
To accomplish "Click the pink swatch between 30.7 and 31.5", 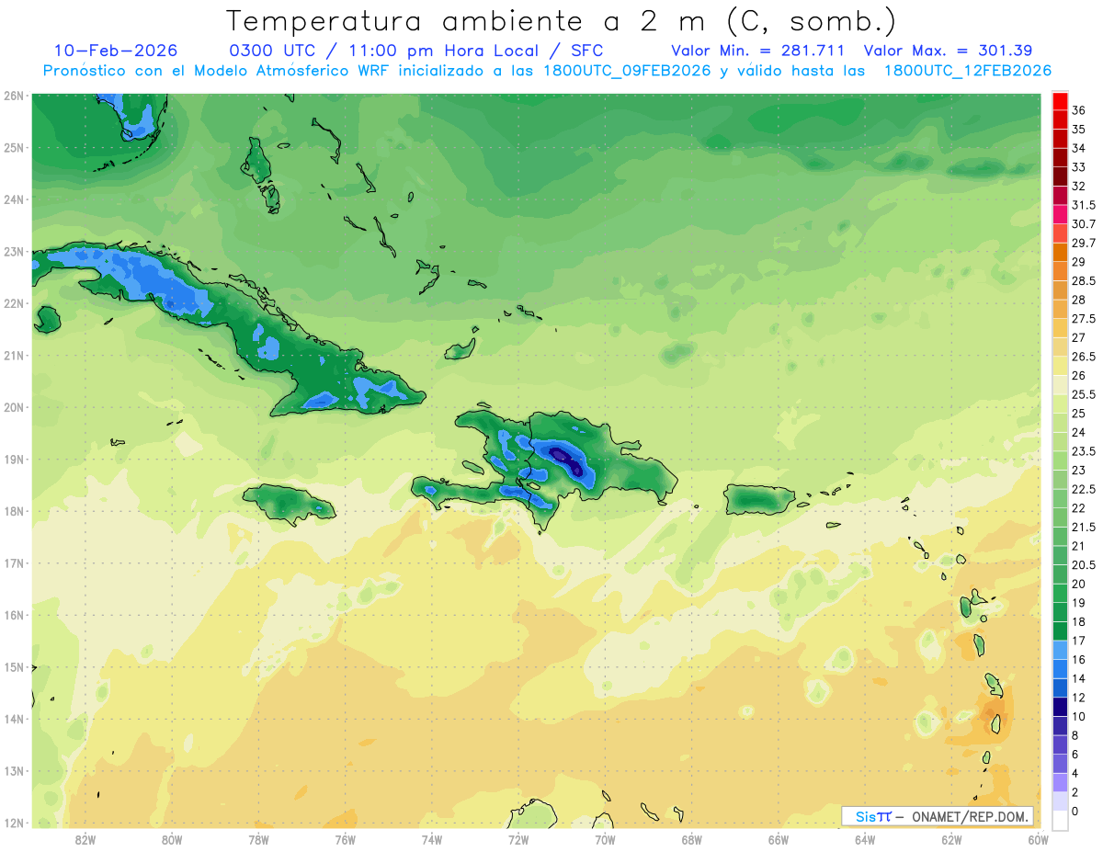I will tap(1060, 214).
